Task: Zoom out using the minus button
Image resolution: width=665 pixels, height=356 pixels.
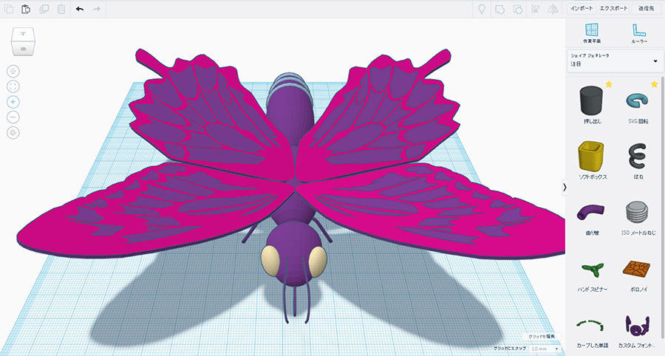Action: click(13, 117)
